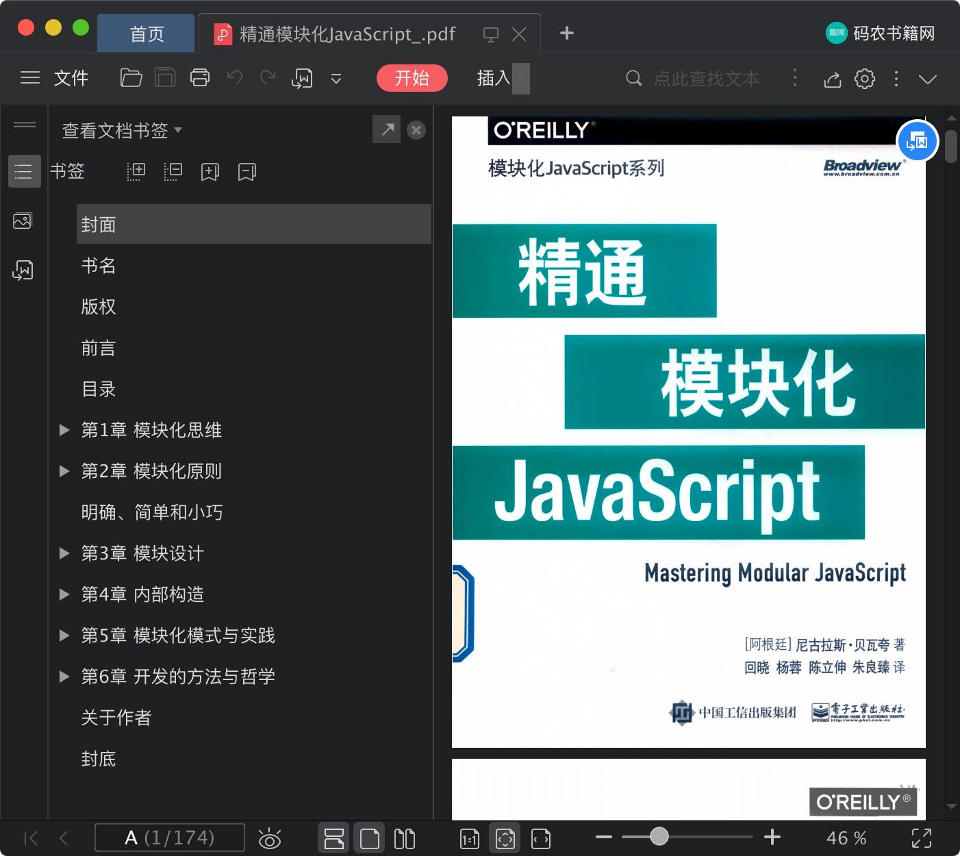
Task: Open quick access toolbar dropdown arrow
Action: click(336, 79)
